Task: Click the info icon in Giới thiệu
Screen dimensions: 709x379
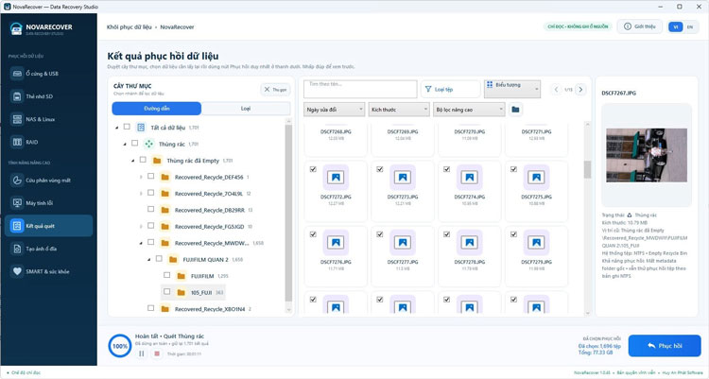Action: (x=628, y=26)
